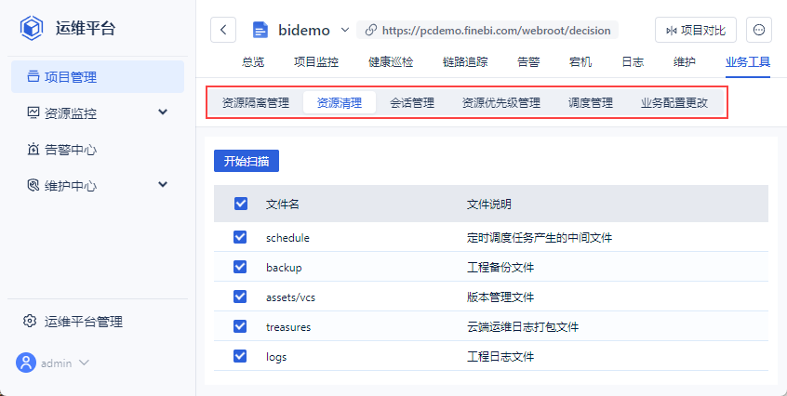This screenshot has width=787, height=396.
Task: Select the 会话管理 sub-tab
Action: pyautogui.click(x=412, y=103)
